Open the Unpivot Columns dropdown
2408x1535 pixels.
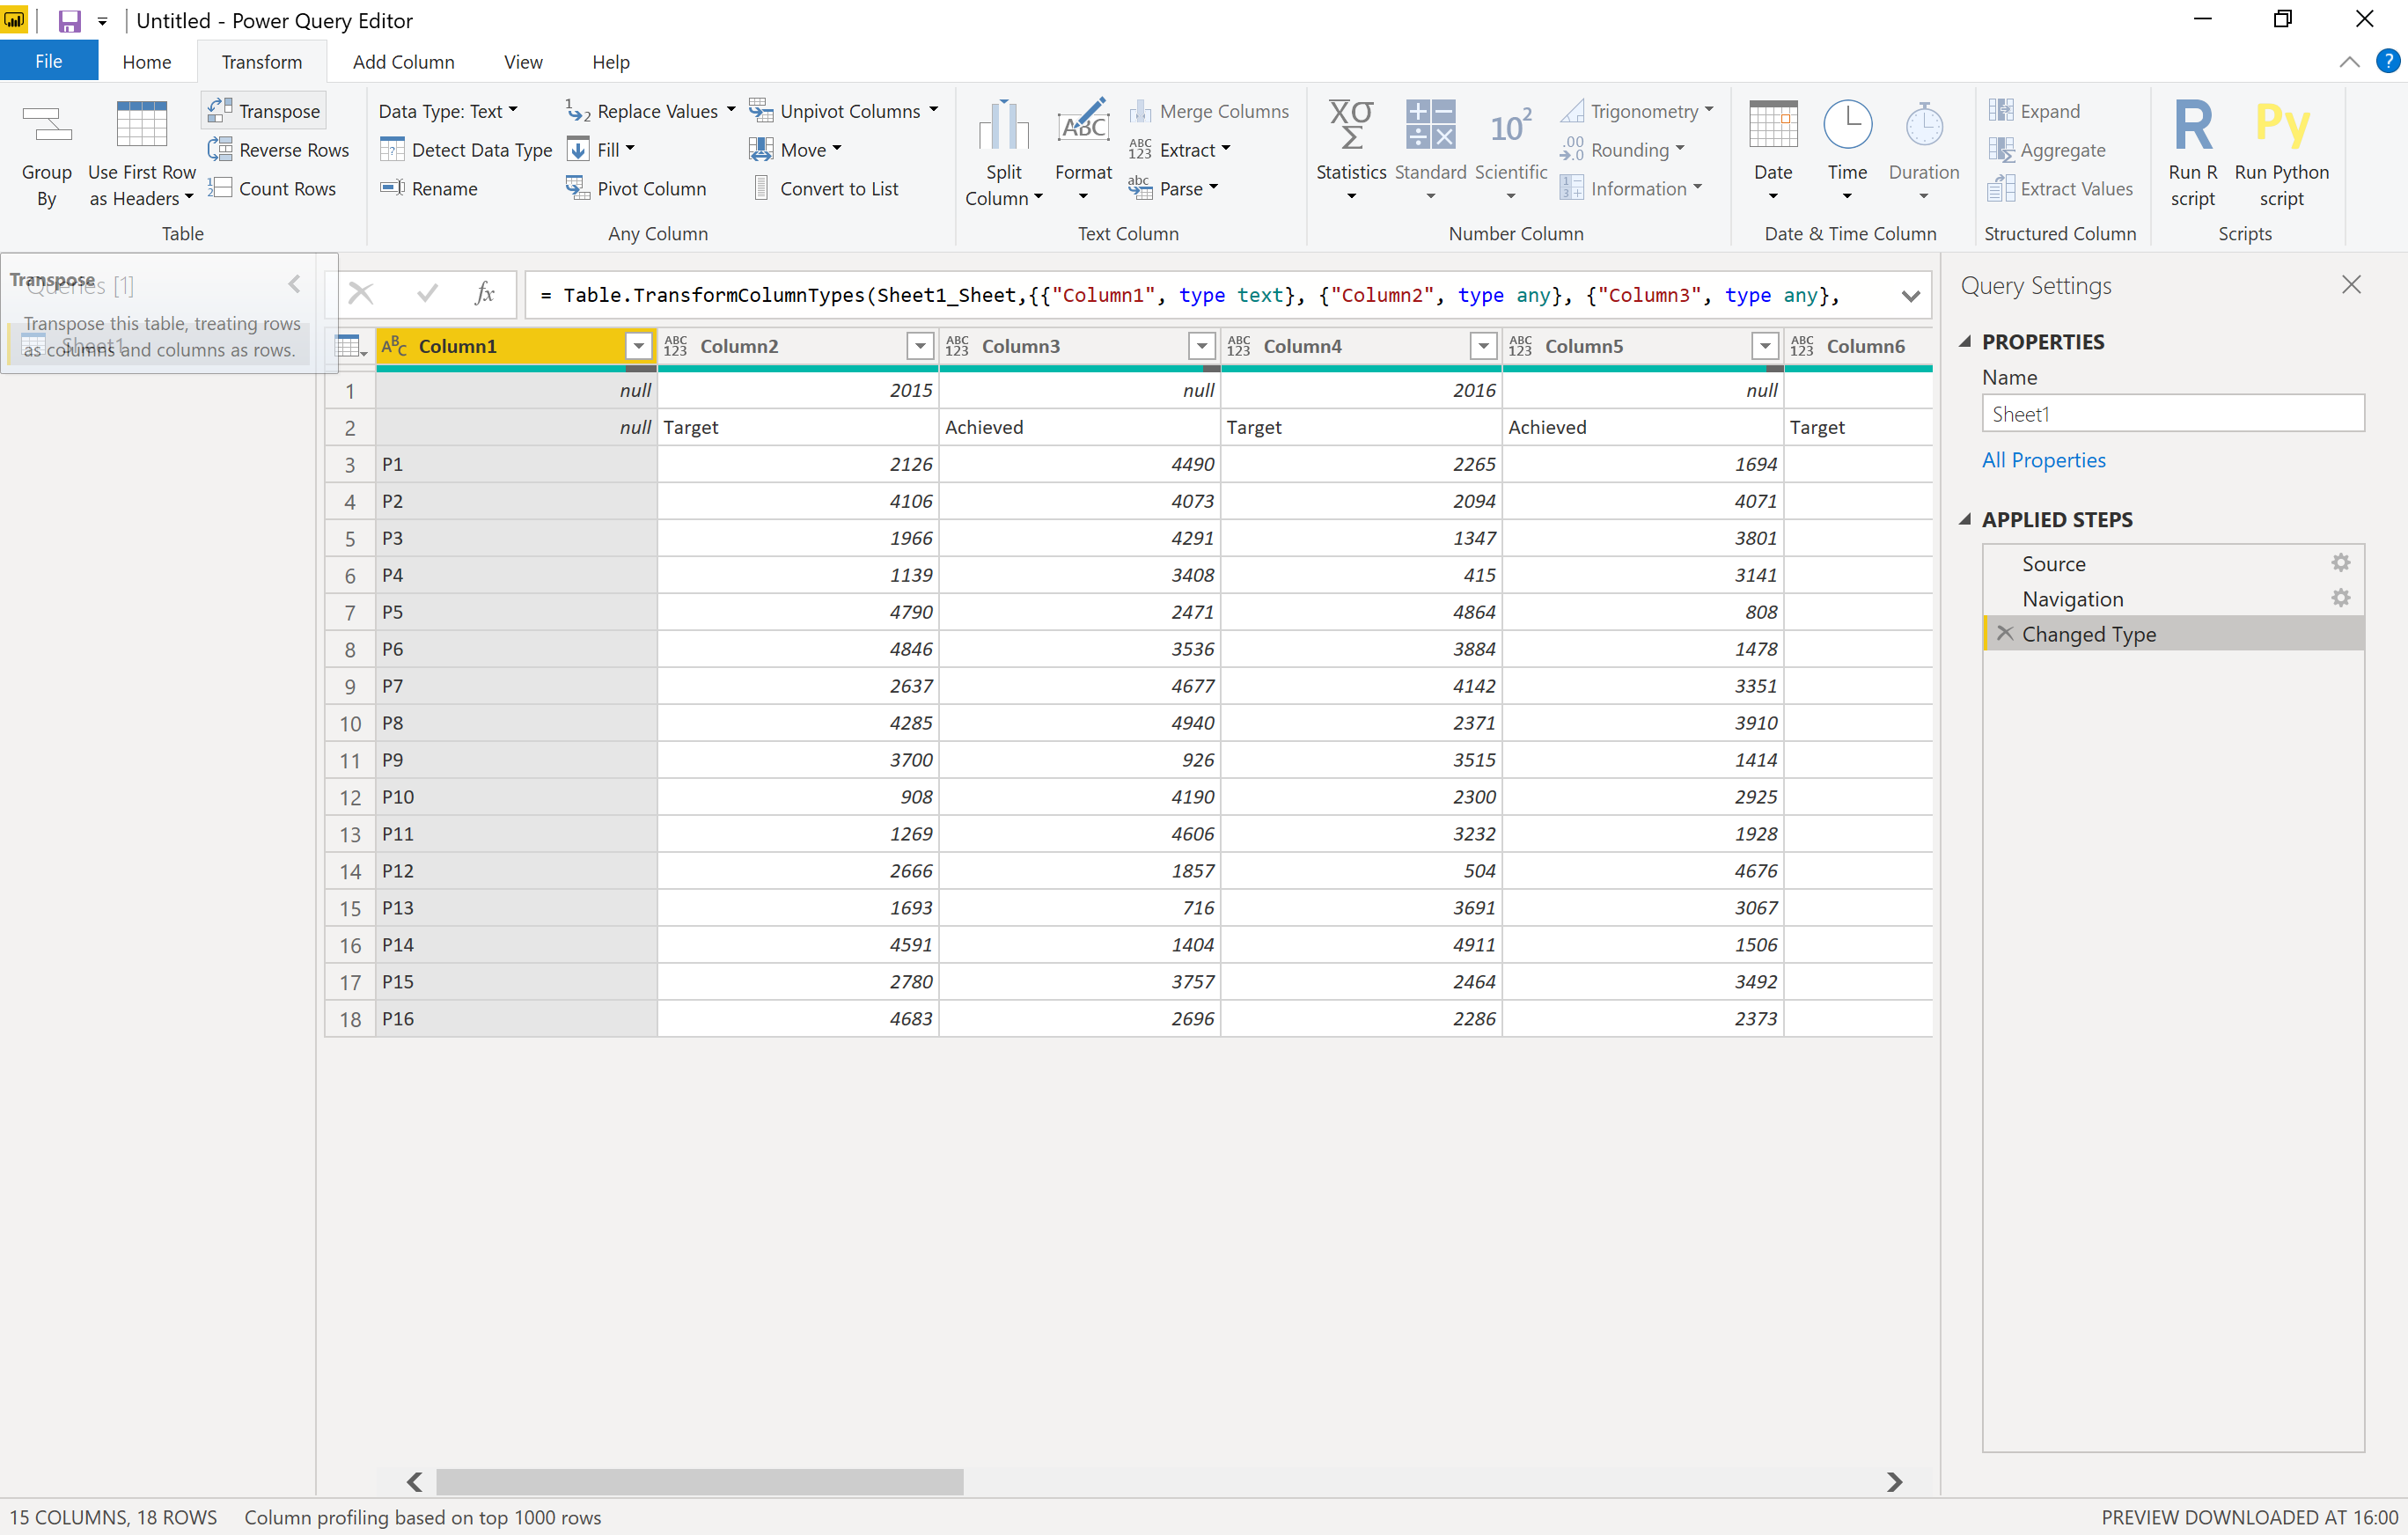point(933,110)
